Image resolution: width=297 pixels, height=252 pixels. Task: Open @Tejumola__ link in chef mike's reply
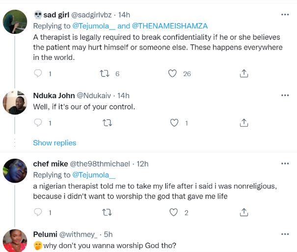[x=94, y=174]
